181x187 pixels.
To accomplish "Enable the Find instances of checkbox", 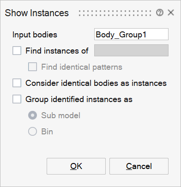I will [17, 51].
